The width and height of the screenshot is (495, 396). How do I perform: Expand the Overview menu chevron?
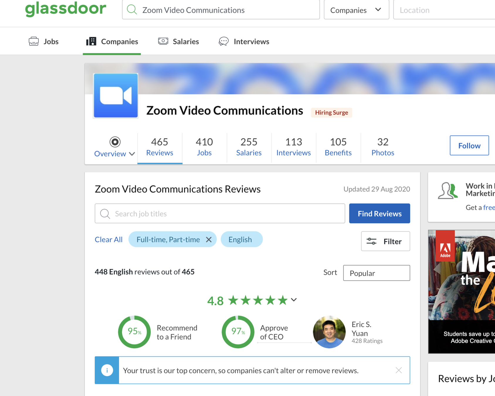pos(132,154)
